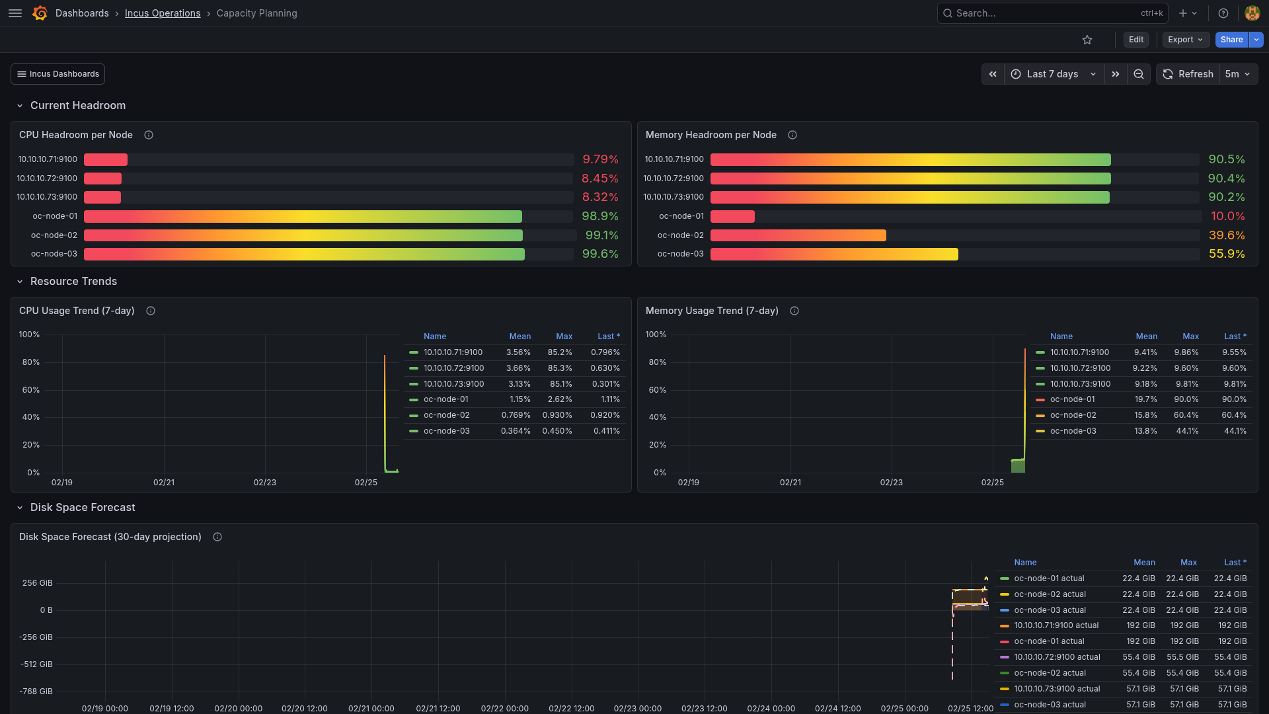The image size is (1269, 714).
Task: Sort Disk forecast legend by Mean
Action: point(1144,563)
